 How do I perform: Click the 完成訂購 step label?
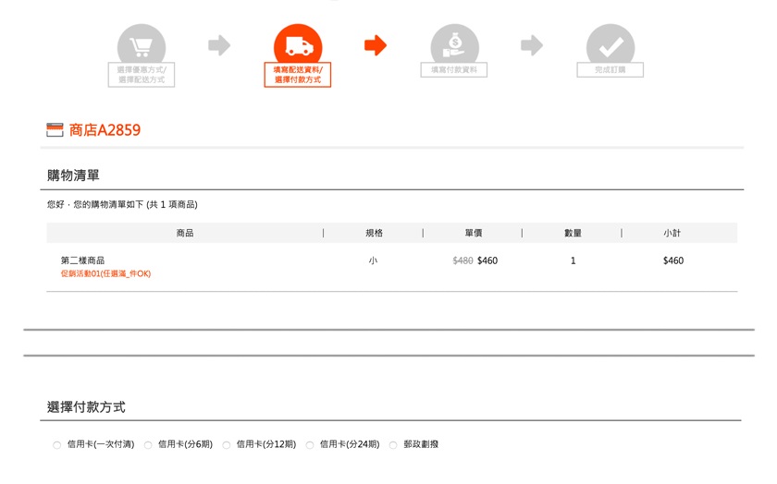[610, 70]
